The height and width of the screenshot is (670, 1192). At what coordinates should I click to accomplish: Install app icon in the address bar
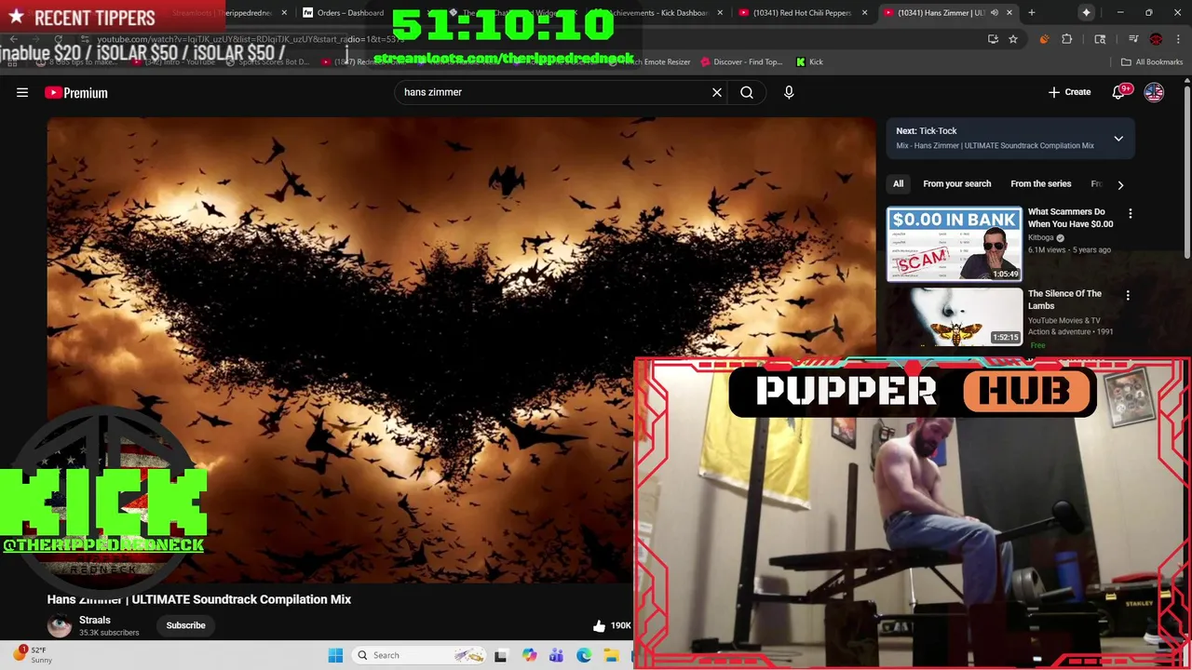[x=993, y=39]
